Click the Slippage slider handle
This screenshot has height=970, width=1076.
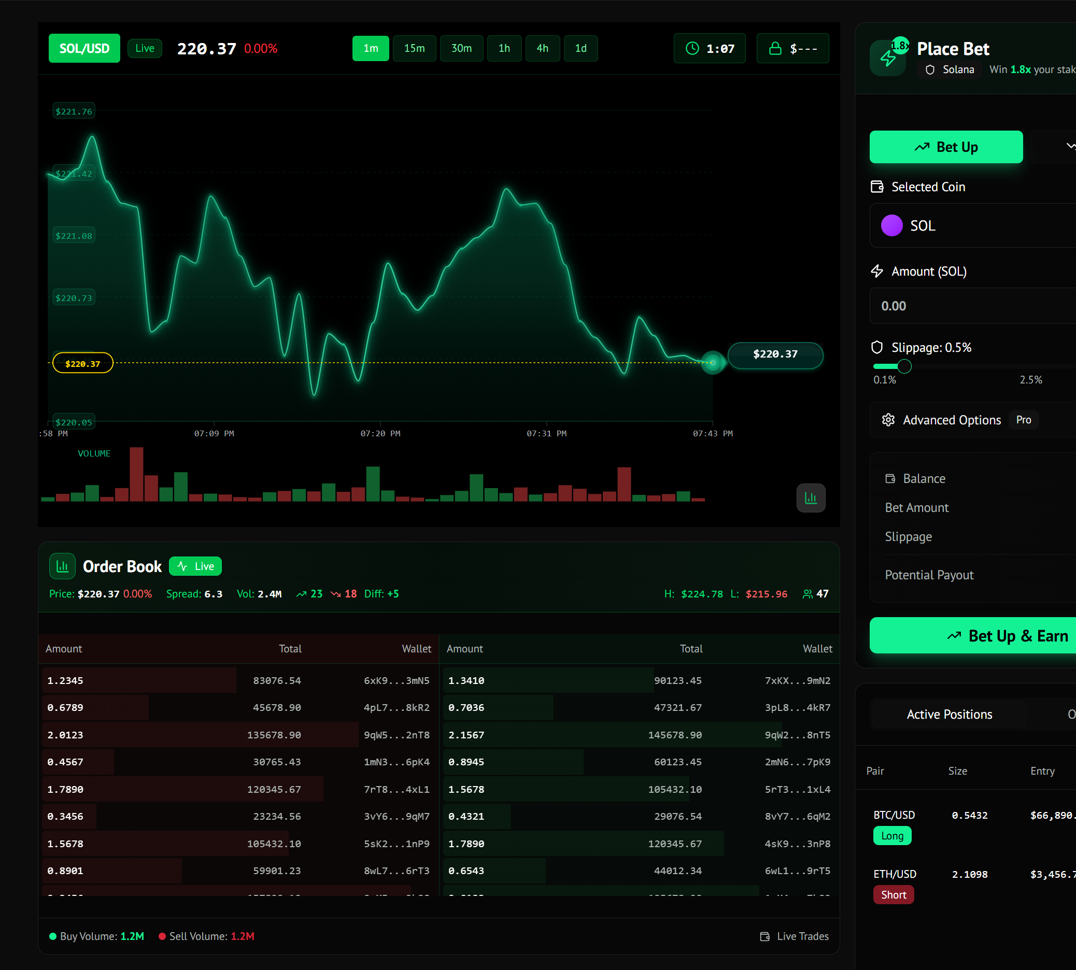904,366
